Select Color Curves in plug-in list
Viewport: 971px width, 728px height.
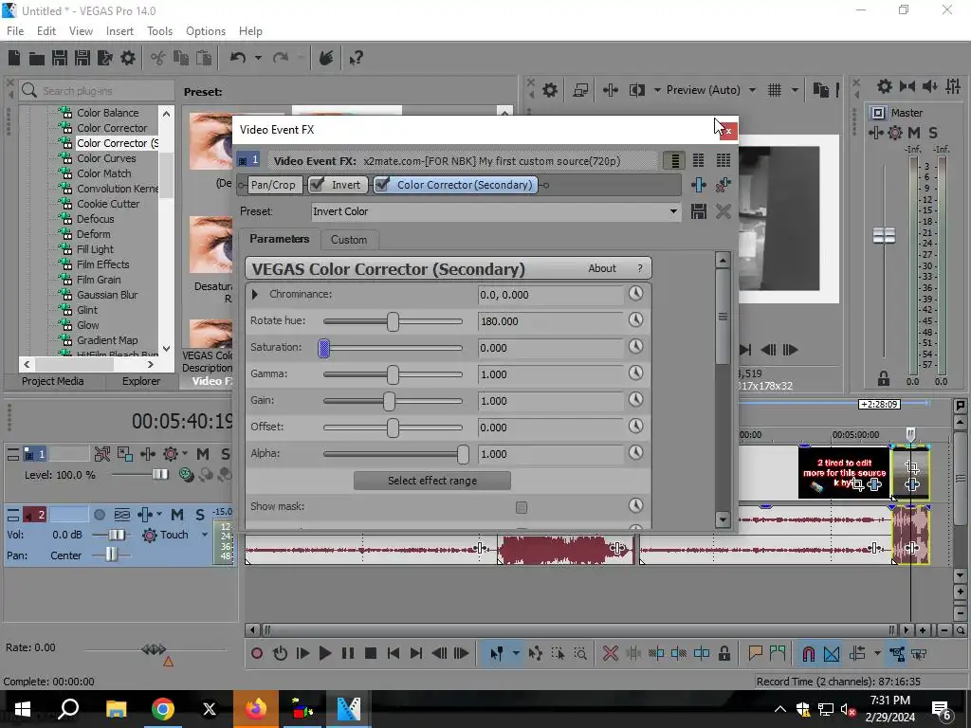pos(106,158)
